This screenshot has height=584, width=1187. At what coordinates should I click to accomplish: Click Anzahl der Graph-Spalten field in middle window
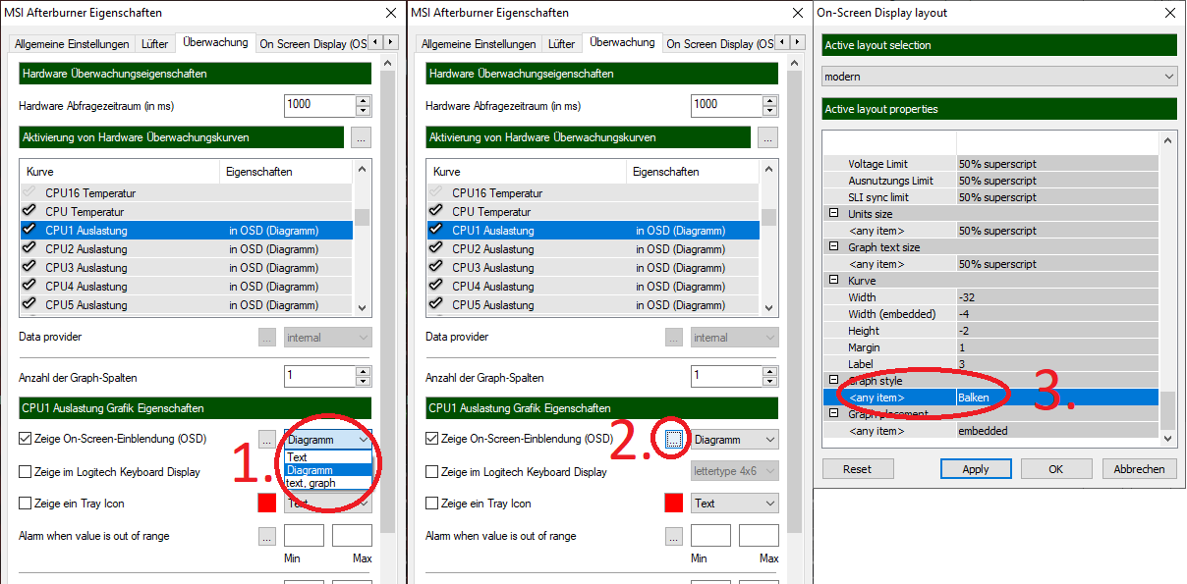coord(726,376)
